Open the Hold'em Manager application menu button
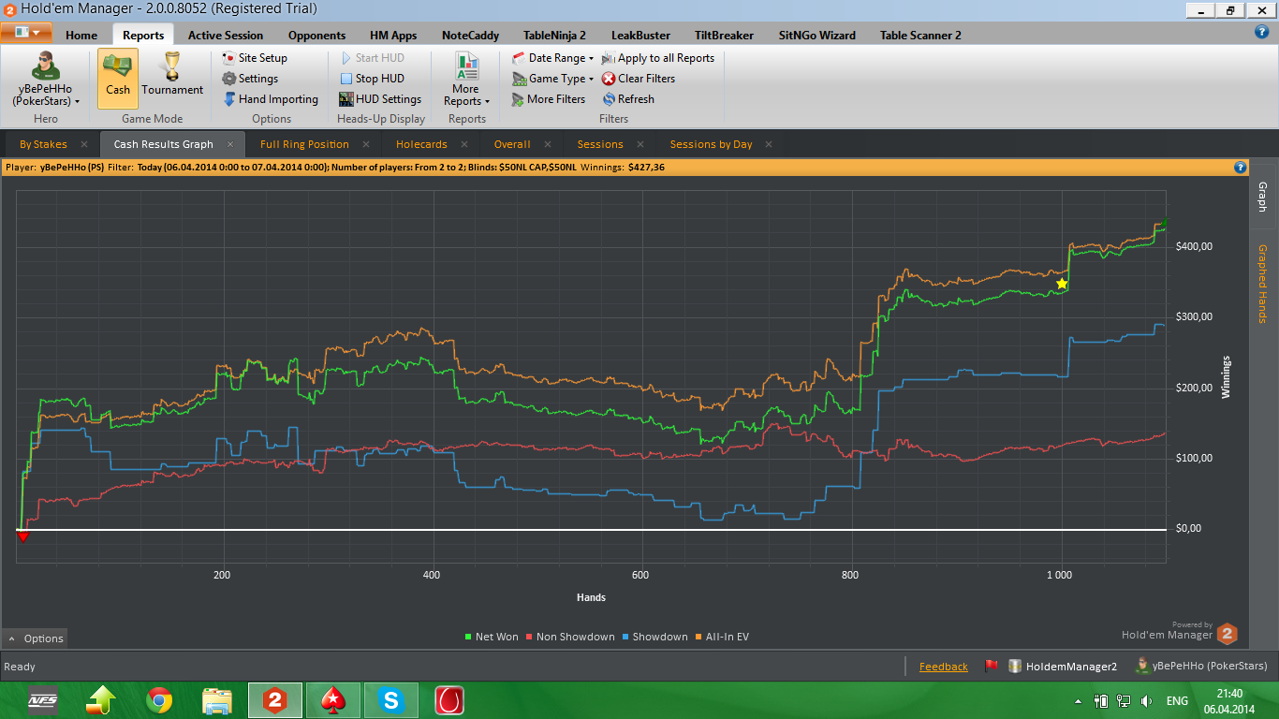 click(x=26, y=32)
